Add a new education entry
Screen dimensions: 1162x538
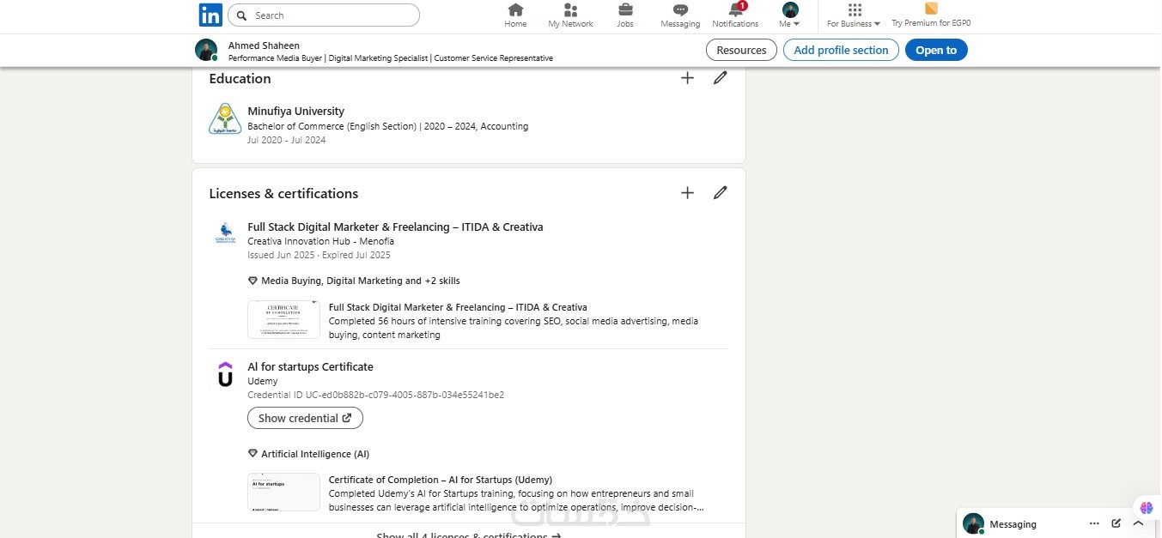pos(687,78)
